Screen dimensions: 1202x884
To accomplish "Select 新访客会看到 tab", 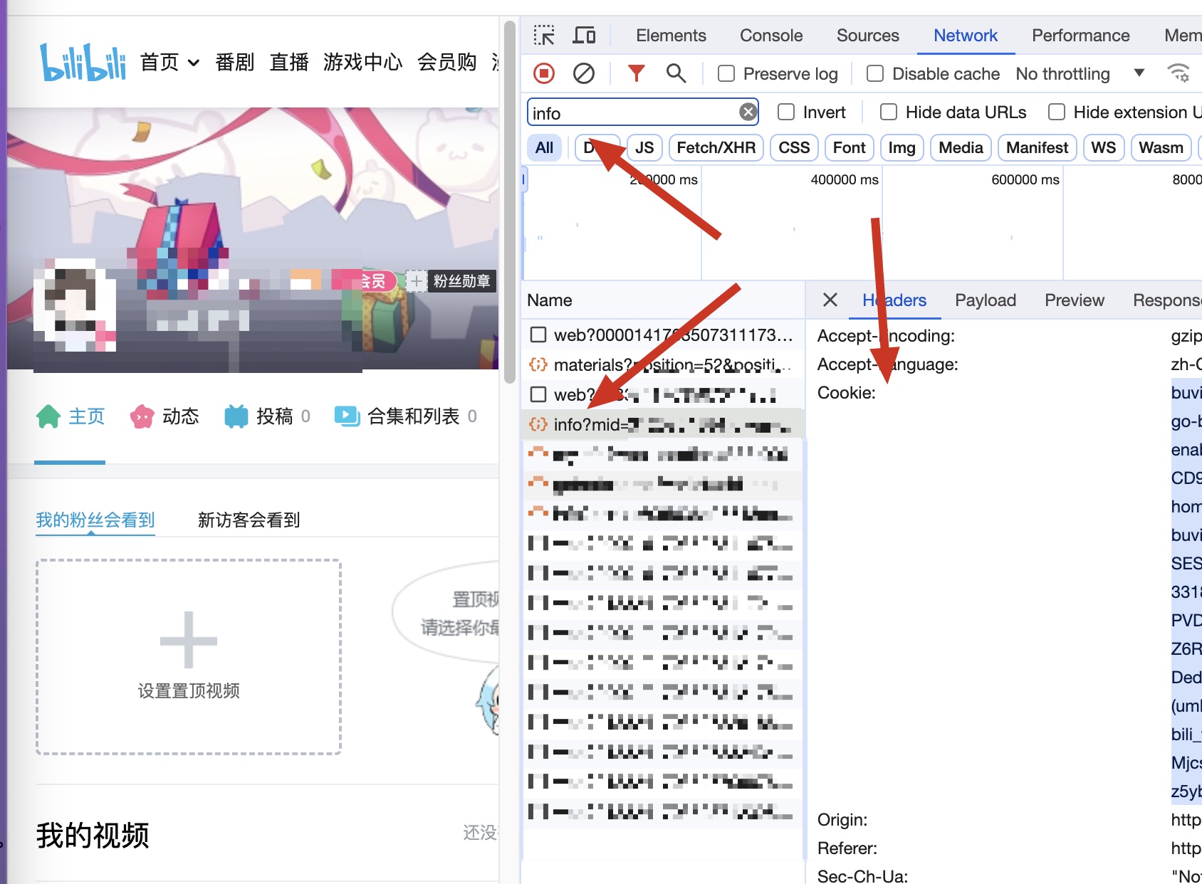I will point(249,520).
